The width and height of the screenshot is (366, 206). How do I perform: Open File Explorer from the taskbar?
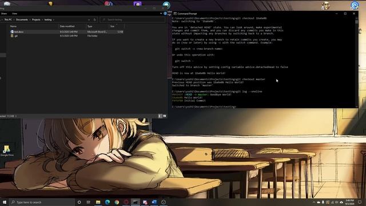(98, 202)
